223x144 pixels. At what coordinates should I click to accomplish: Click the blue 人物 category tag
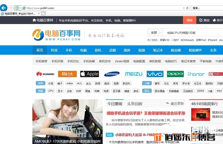tap(147, 83)
